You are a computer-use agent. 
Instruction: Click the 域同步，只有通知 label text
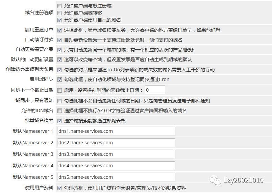tap(34, 100)
